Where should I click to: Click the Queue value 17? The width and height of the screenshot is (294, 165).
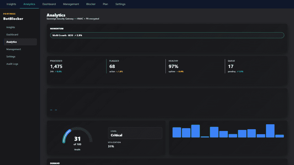tap(231, 67)
